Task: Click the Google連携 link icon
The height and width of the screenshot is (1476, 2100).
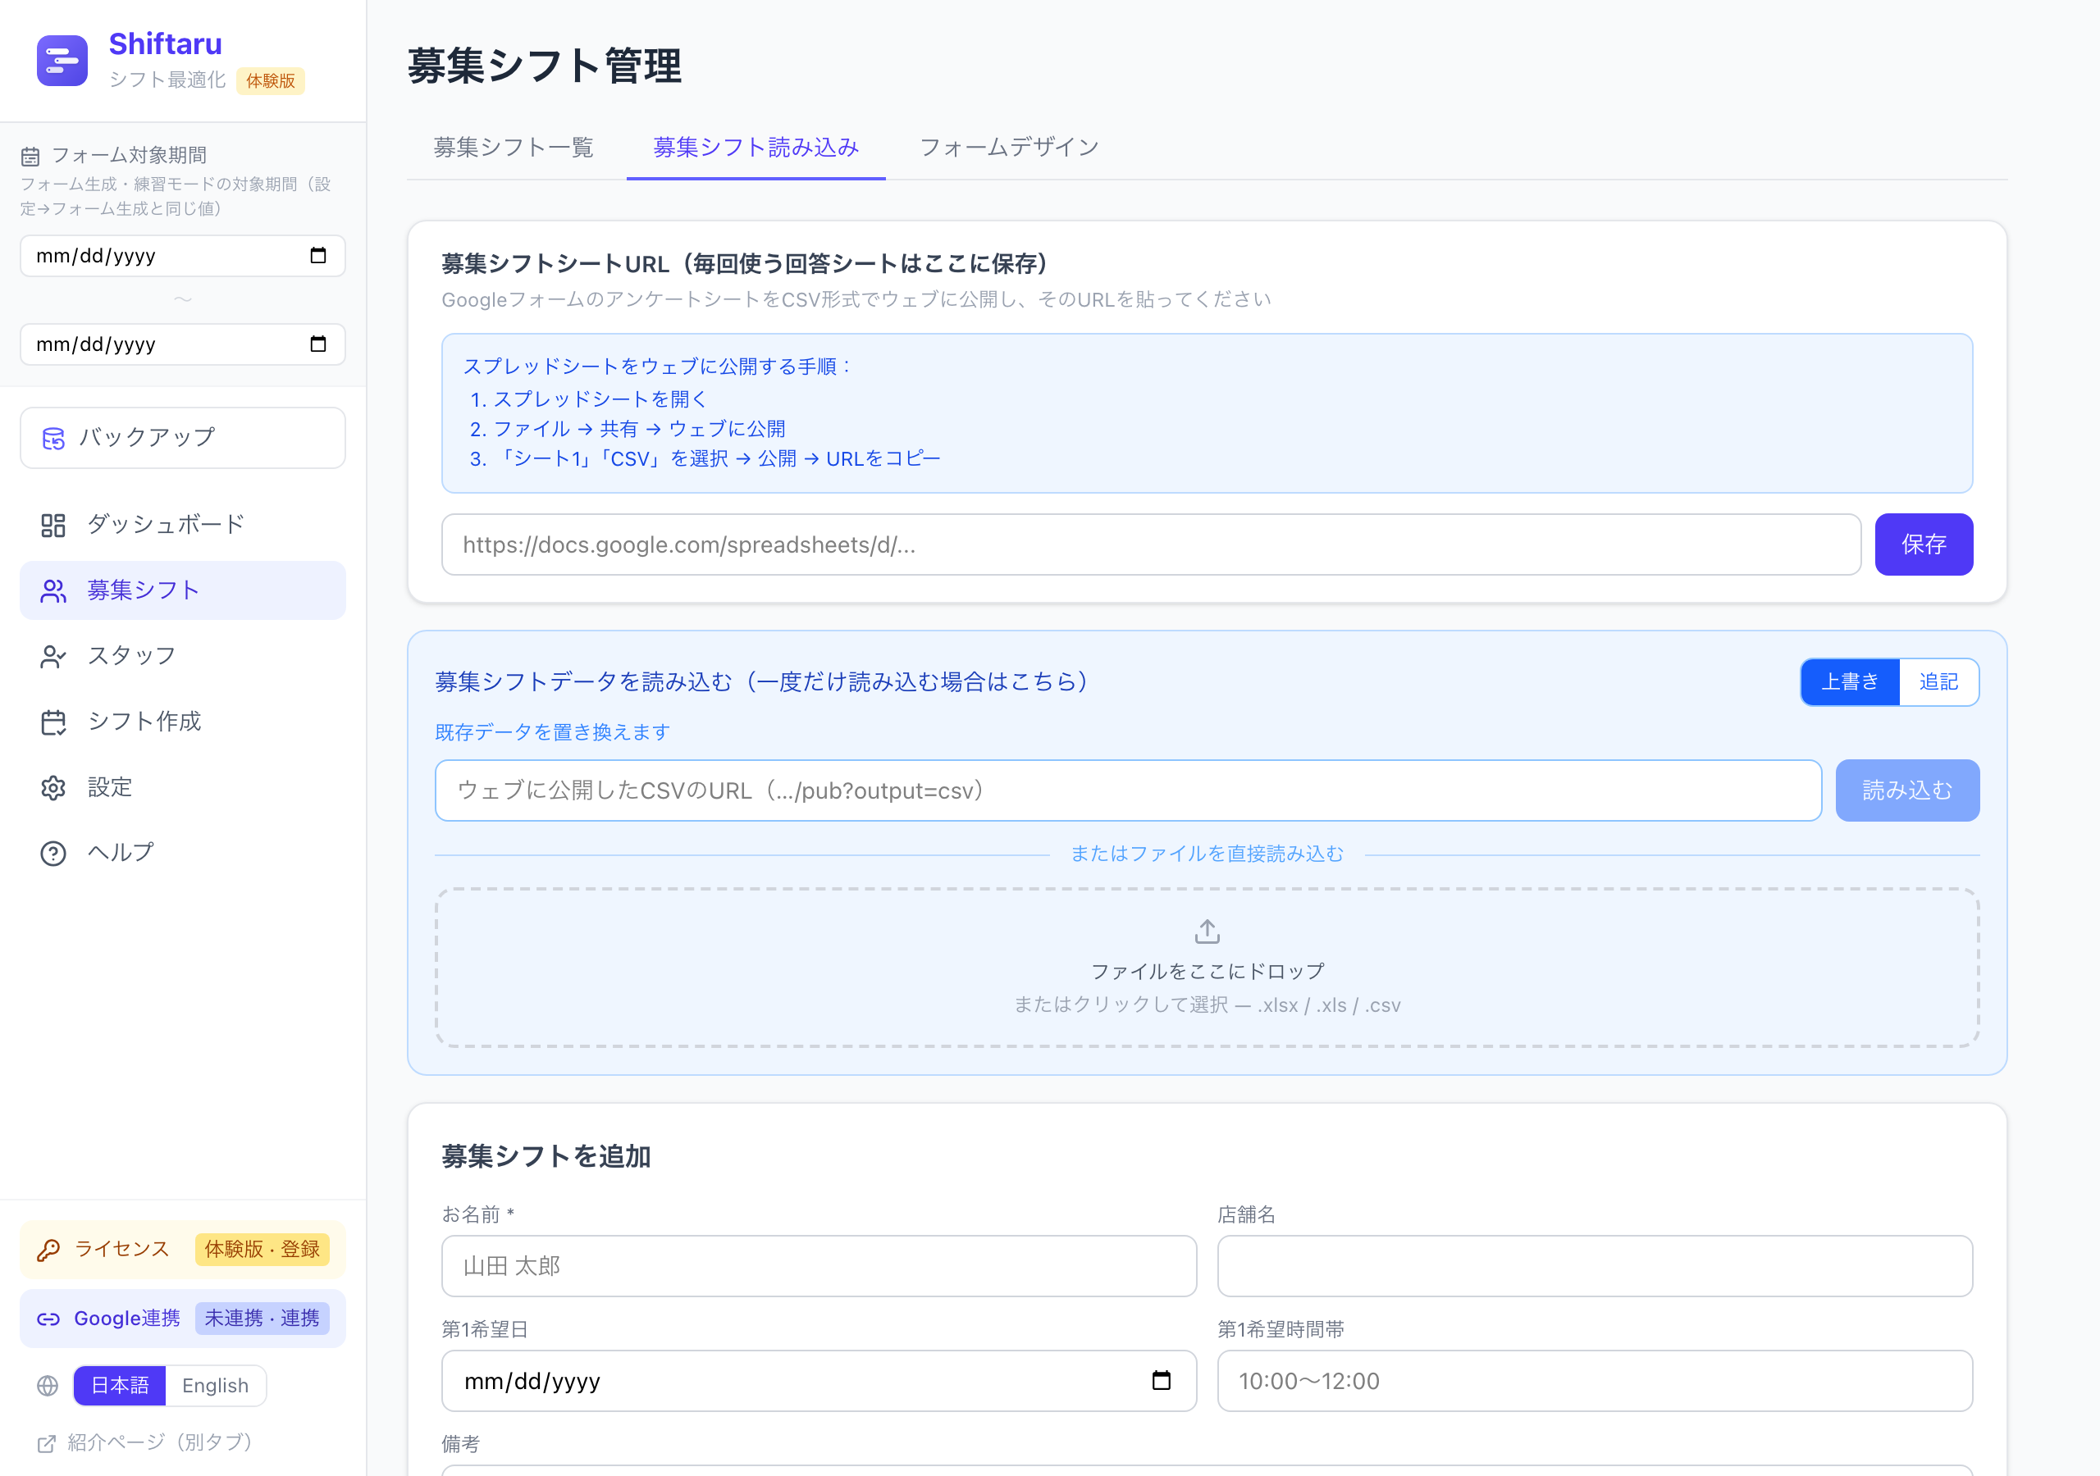Action: click(48, 1319)
